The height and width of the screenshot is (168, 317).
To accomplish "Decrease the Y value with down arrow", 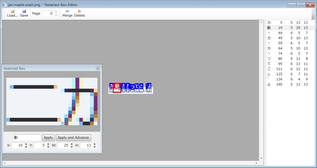I will click(x=48, y=147).
